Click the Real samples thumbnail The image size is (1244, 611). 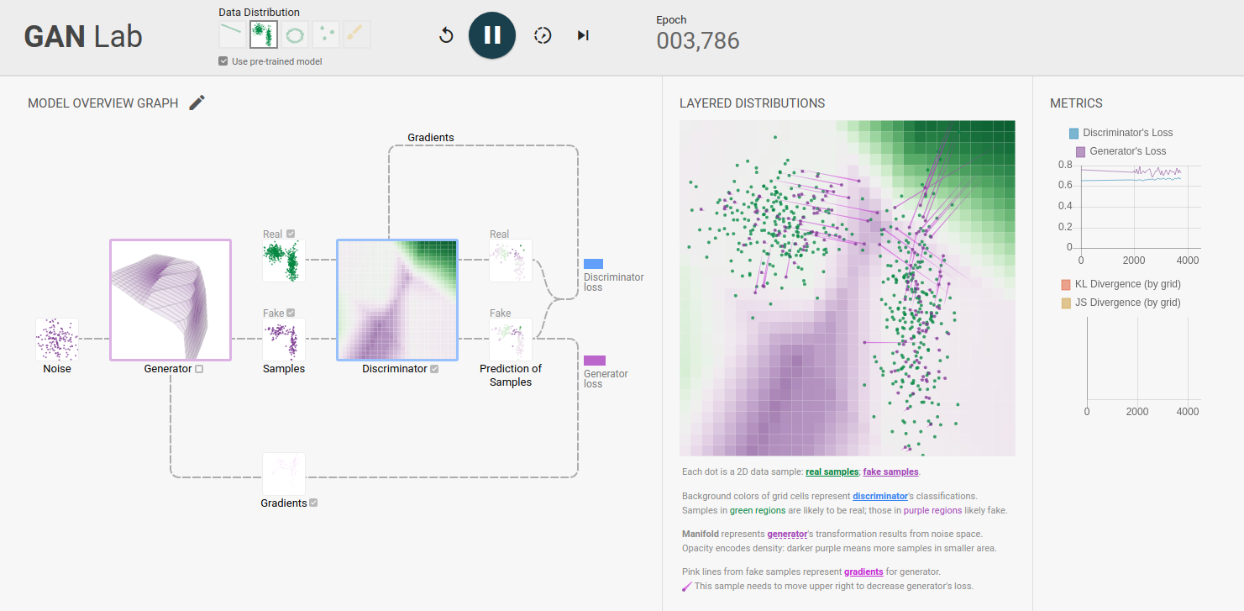click(x=284, y=261)
